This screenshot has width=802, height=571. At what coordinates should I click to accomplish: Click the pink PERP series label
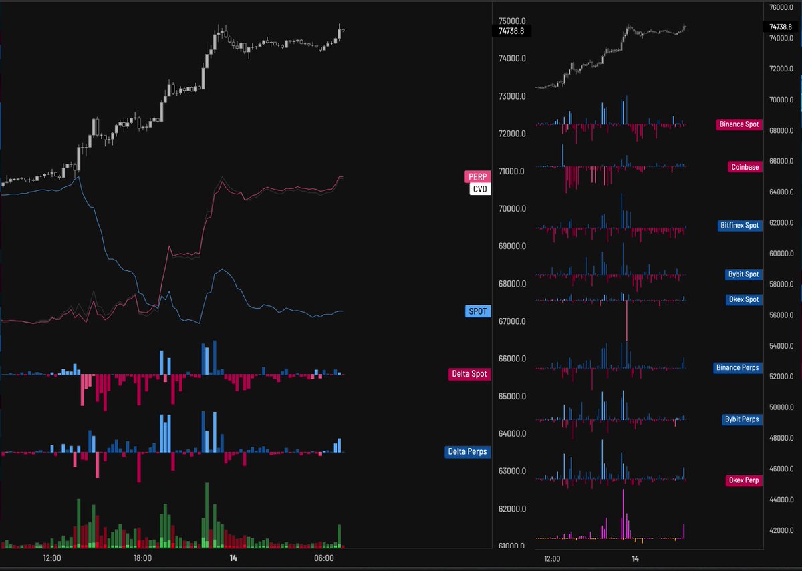pos(478,177)
